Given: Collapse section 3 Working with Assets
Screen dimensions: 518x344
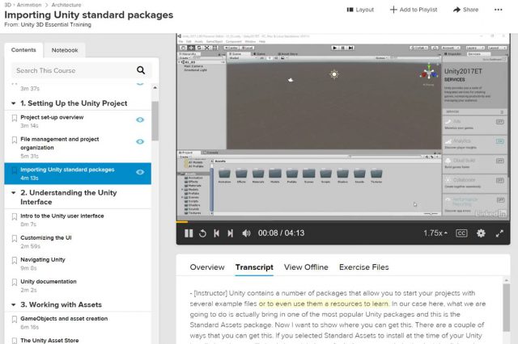Looking at the screenshot, I should [14, 304].
